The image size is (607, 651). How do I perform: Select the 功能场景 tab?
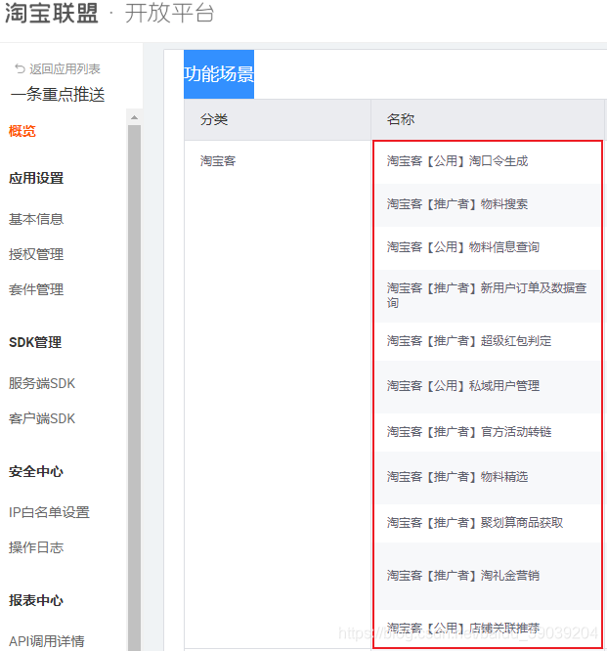(219, 74)
